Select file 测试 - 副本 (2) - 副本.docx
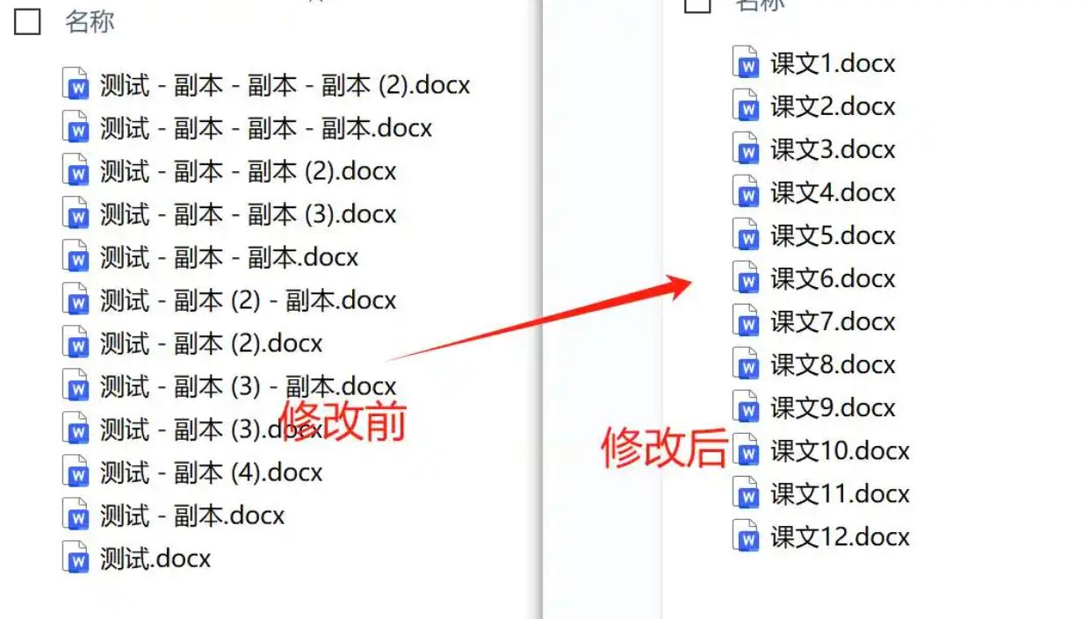Viewport: 1090px width, 619px height. pos(230,300)
